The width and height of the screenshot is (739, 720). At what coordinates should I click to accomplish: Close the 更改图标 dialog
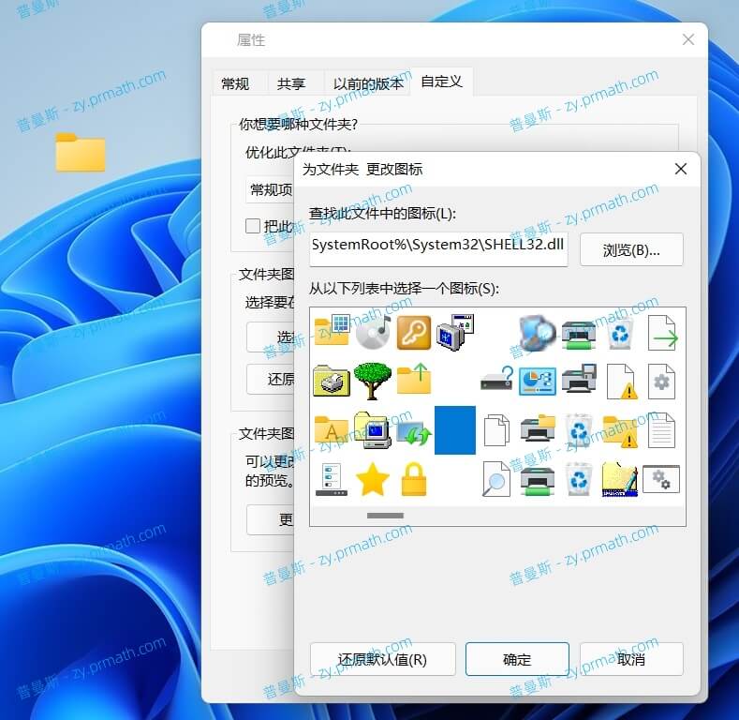click(681, 169)
